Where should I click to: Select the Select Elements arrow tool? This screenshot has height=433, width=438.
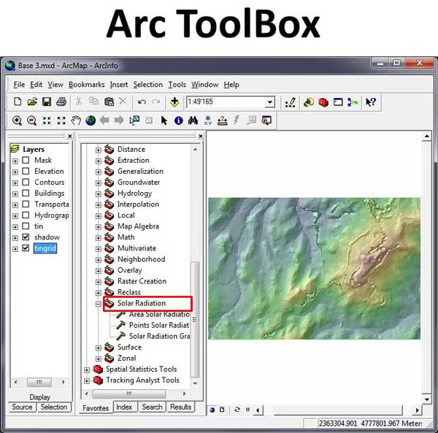point(164,120)
